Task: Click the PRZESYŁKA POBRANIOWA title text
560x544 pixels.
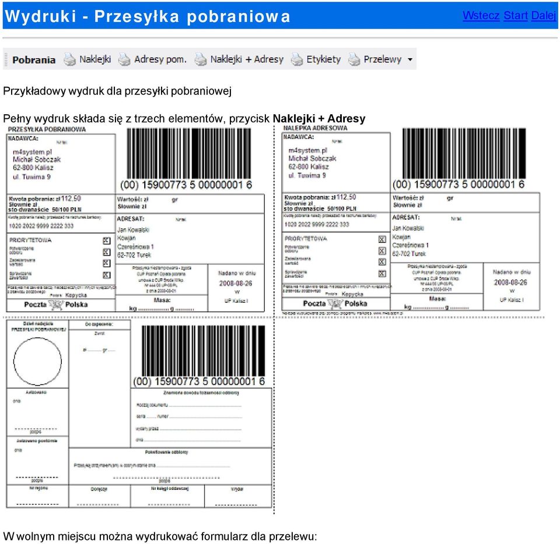Action: [x=47, y=129]
